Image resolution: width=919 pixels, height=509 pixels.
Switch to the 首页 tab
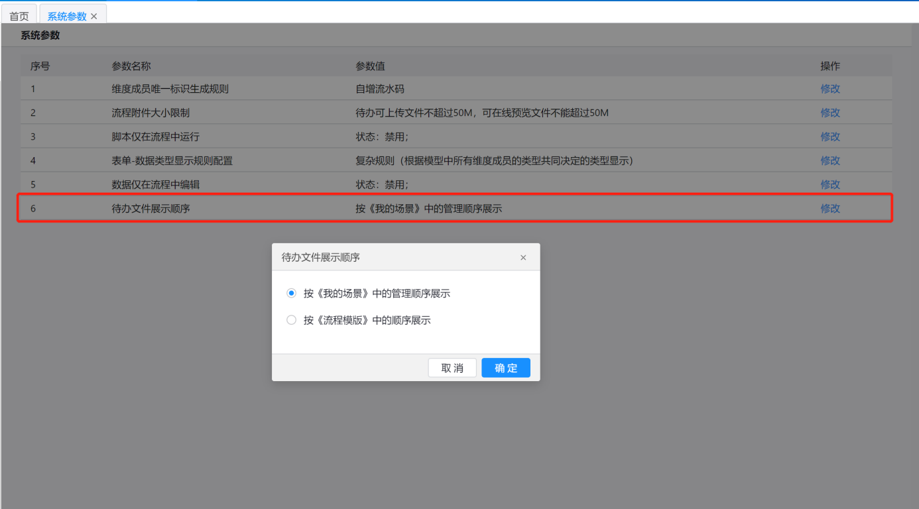coord(19,16)
